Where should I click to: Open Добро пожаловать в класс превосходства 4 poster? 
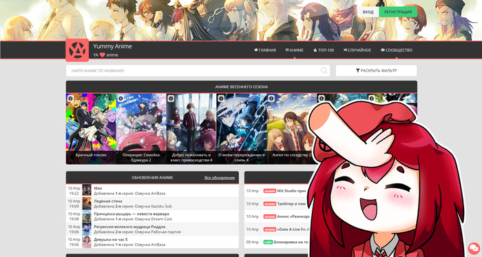click(191, 128)
